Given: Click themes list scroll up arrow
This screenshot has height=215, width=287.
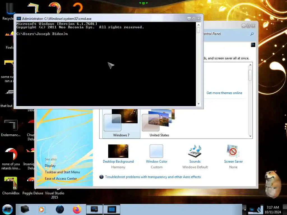Looking at the screenshot, I should coord(250,65).
